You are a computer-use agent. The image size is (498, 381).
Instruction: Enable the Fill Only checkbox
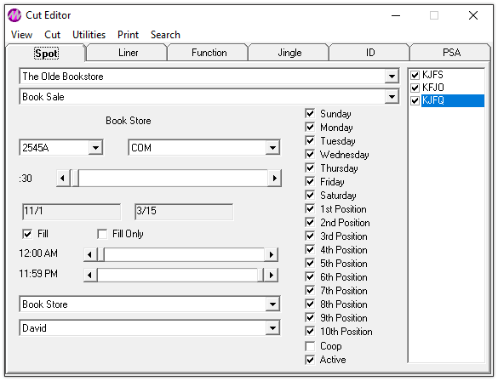point(102,234)
